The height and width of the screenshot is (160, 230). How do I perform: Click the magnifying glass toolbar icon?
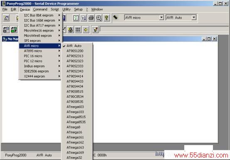click(99, 18)
